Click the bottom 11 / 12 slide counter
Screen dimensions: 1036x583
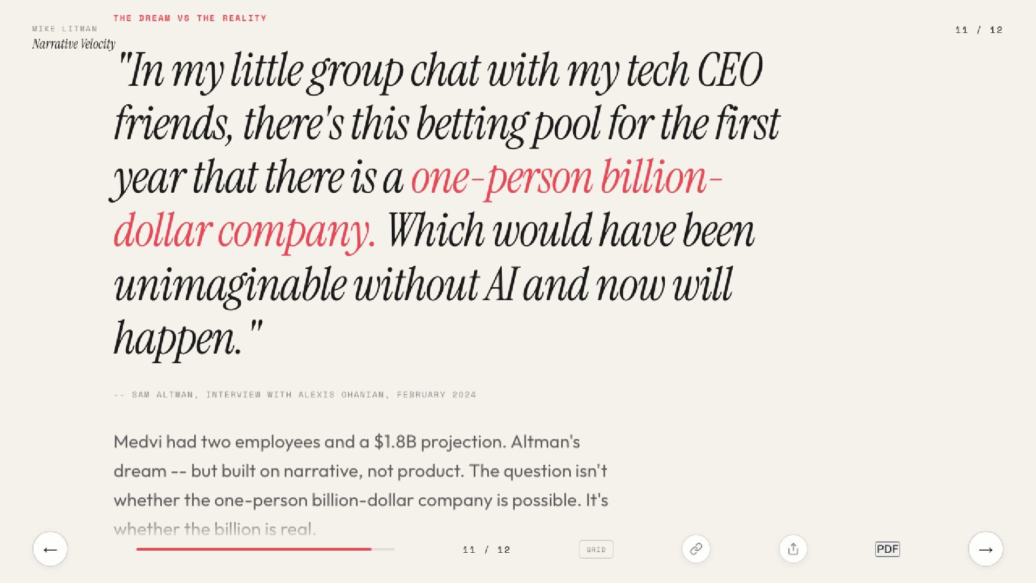pyautogui.click(x=486, y=550)
